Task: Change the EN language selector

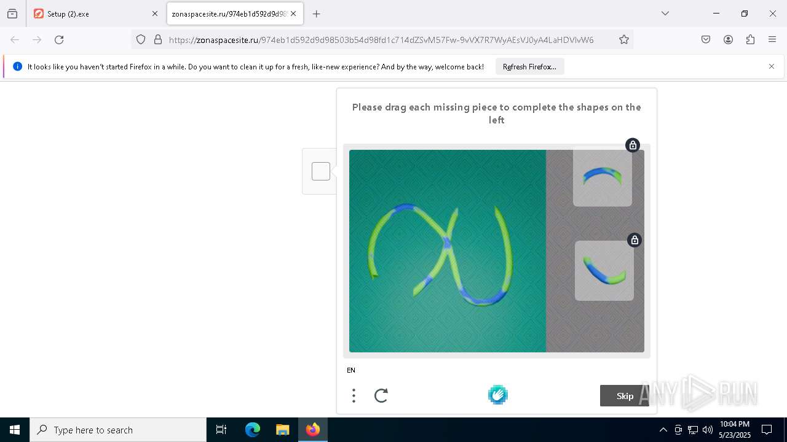Action: point(351,370)
